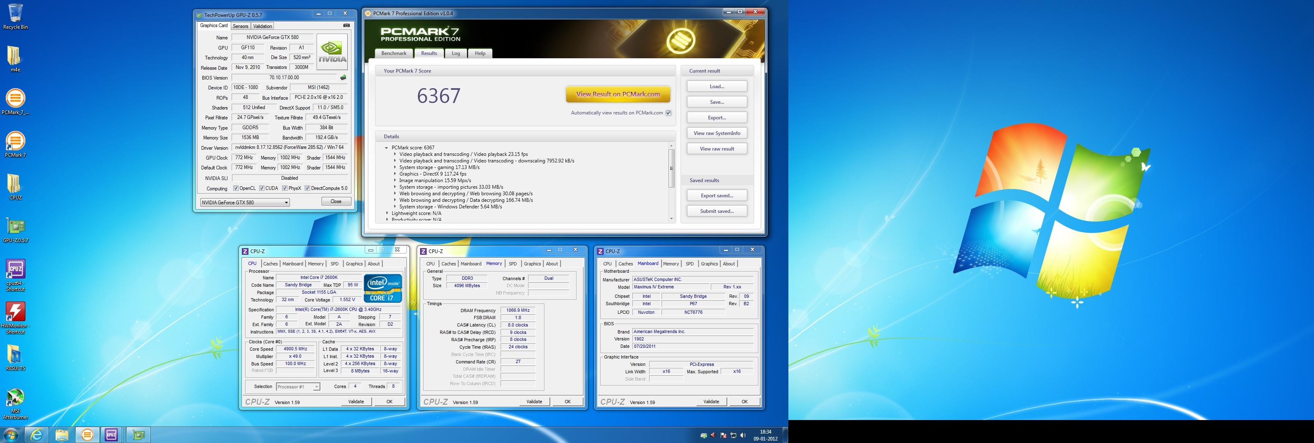Expand System storage - Windows Defender row

395,207
